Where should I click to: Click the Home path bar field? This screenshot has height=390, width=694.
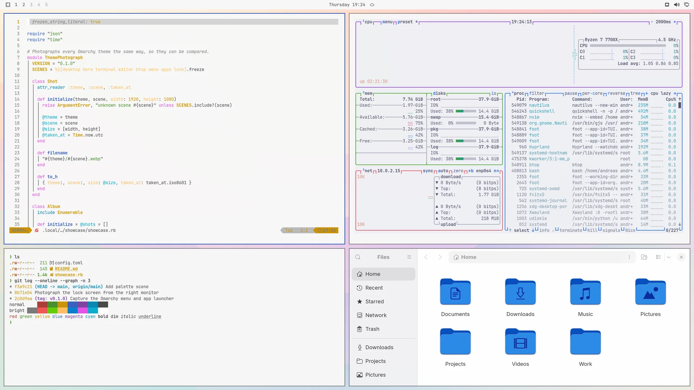click(542, 257)
